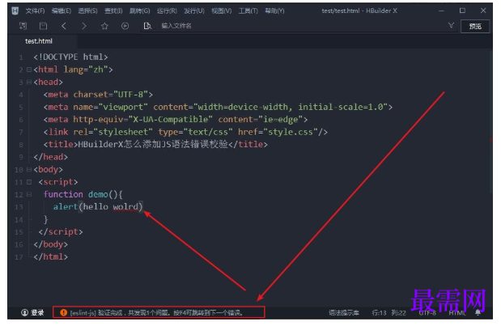The image size is (501, 326).
Task: Open the 文件(F) menu
Action: click(35, 11)
